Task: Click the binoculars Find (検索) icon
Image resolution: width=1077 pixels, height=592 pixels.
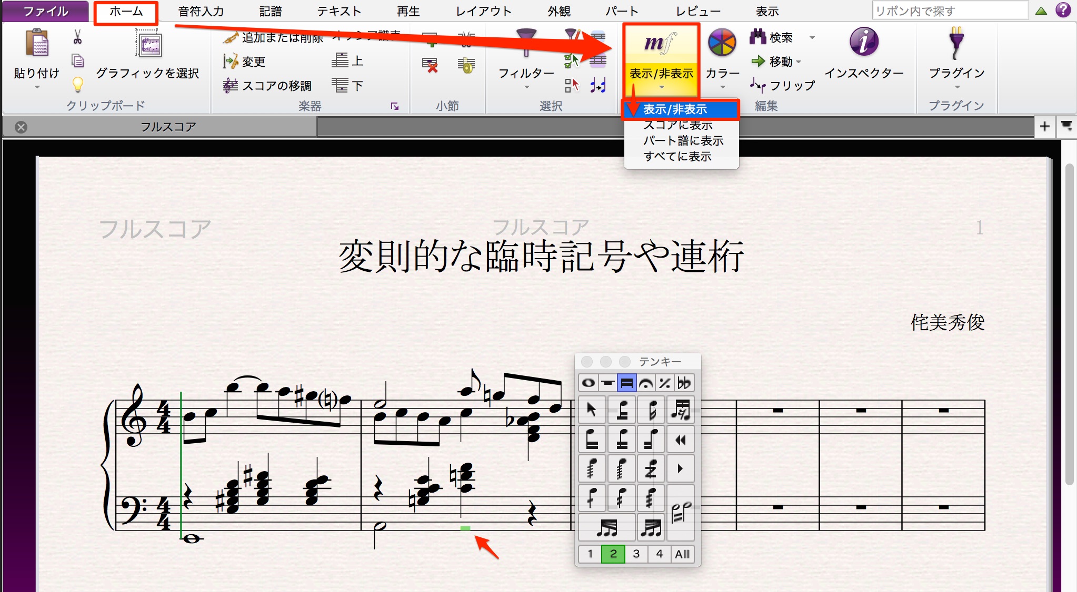Action: click(758, 37)
